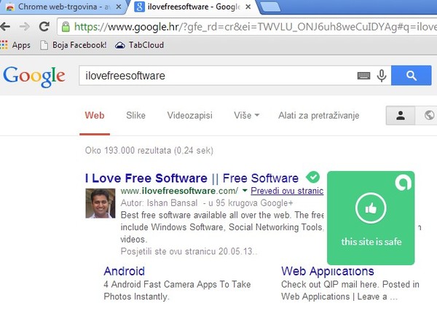
Task: Expand the green arrow beside result URL
Action: pyautogui.click(x=245, y=191)
